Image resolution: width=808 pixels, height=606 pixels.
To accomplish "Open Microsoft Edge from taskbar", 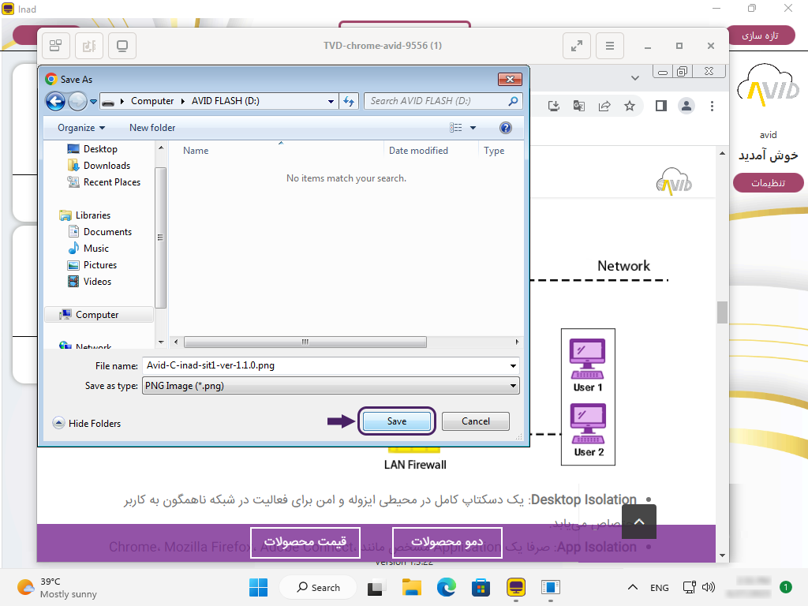I will (x=447, y=587).
